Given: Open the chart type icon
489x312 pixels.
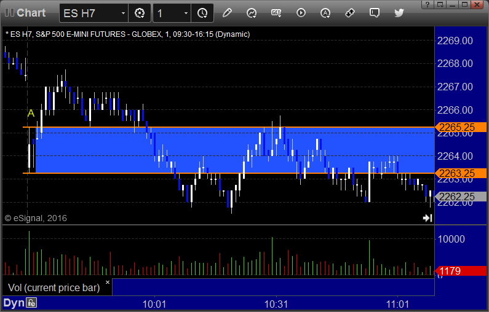Looking at the screenshot, I should (252, 13).
